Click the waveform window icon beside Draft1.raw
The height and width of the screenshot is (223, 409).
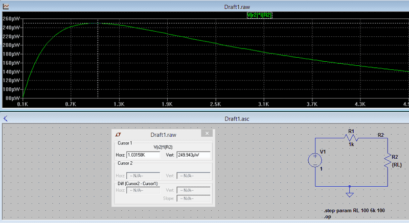point(5,4)
